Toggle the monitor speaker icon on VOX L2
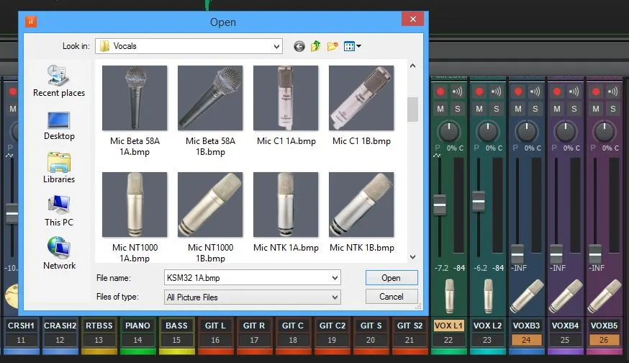Image resolution: width=629 pixels, height=363 pixels. 497,92
